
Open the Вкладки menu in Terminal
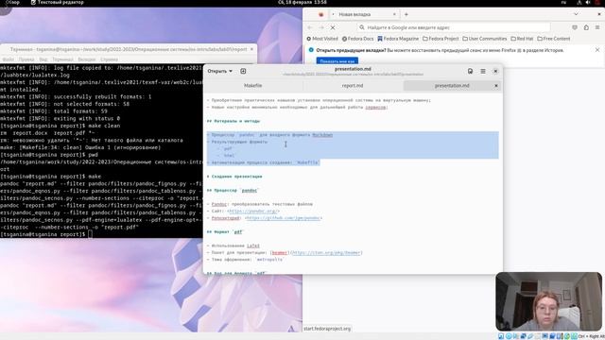pos(86,59)
